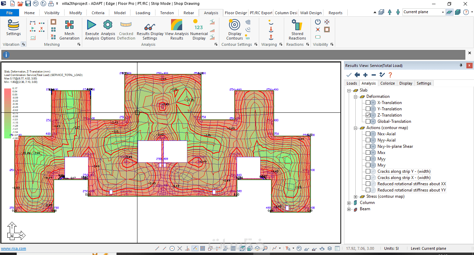
Task: Click the minus icon in Results View toolbar
Action: point(374,75)
